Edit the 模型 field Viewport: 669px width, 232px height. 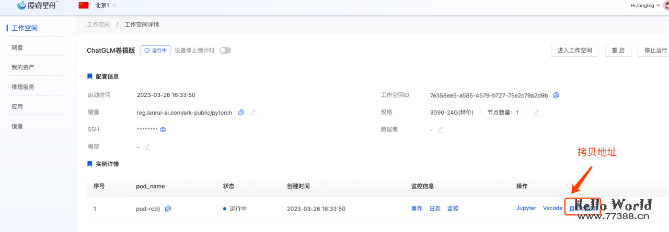[x=147, y=147]
